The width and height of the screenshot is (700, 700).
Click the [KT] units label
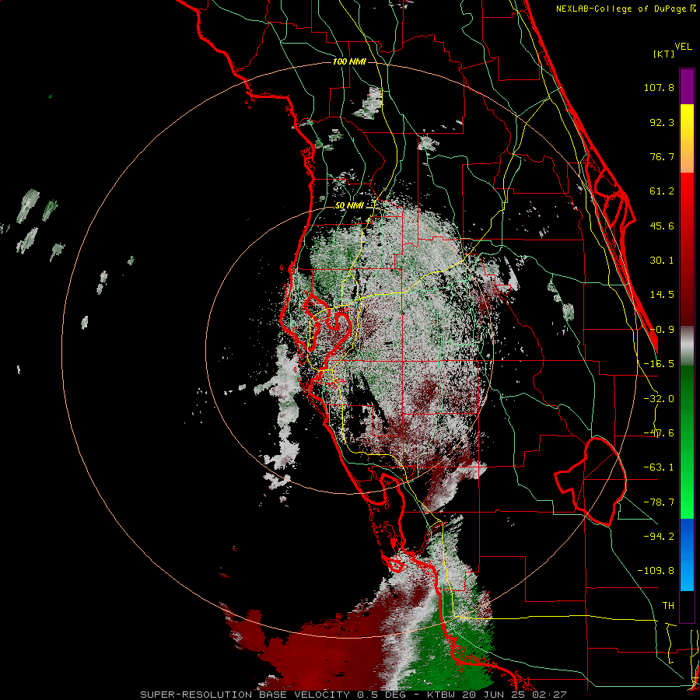(664, 54)
